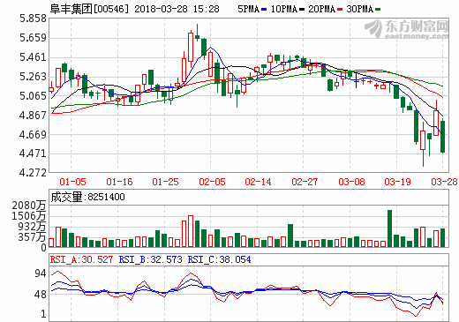
Task: Click the 2080万 volume axis label
Action: click(x=29, y=206)
